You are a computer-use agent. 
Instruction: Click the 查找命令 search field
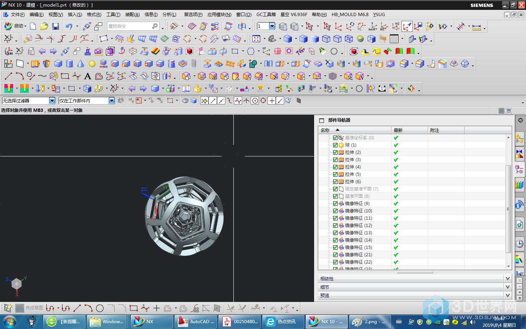(x=133, y=26)
